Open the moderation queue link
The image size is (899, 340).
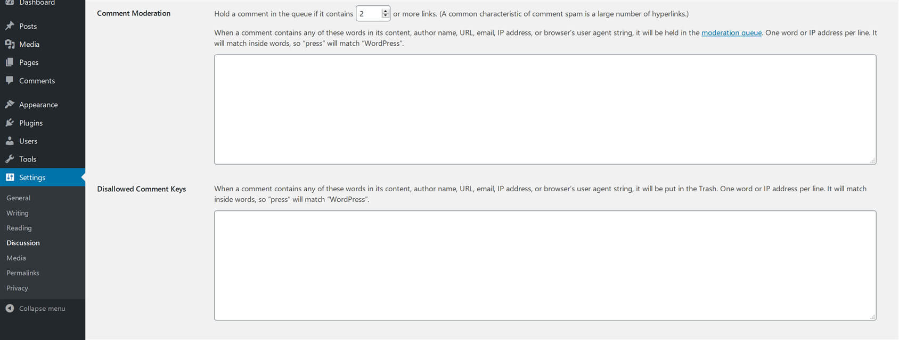click(x=731, y=32)
